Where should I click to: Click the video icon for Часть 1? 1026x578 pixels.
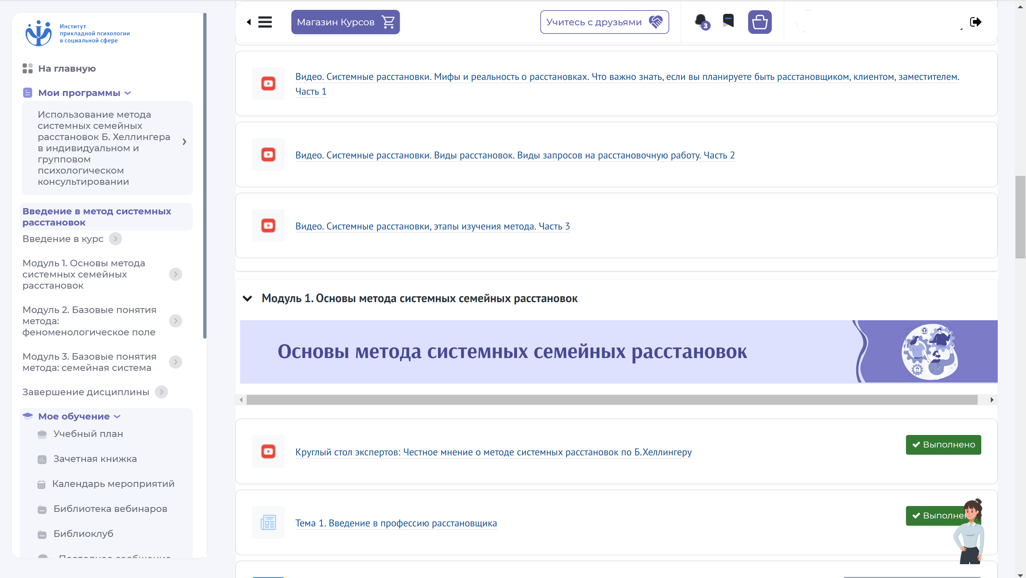point(268,84)
